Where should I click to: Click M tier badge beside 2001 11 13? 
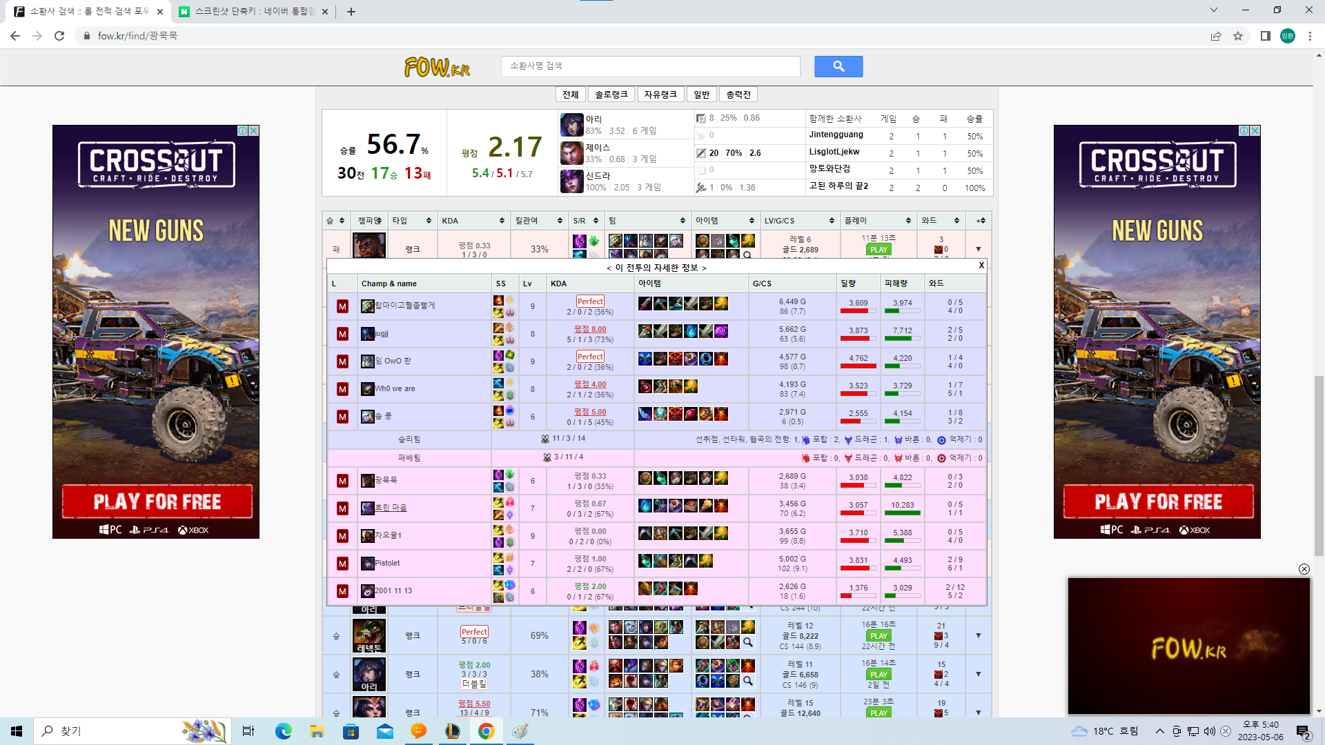[x=342, y=591]
